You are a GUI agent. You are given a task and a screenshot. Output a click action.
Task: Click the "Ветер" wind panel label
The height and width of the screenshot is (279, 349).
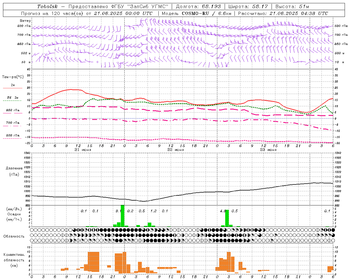[x=25, y=21]
